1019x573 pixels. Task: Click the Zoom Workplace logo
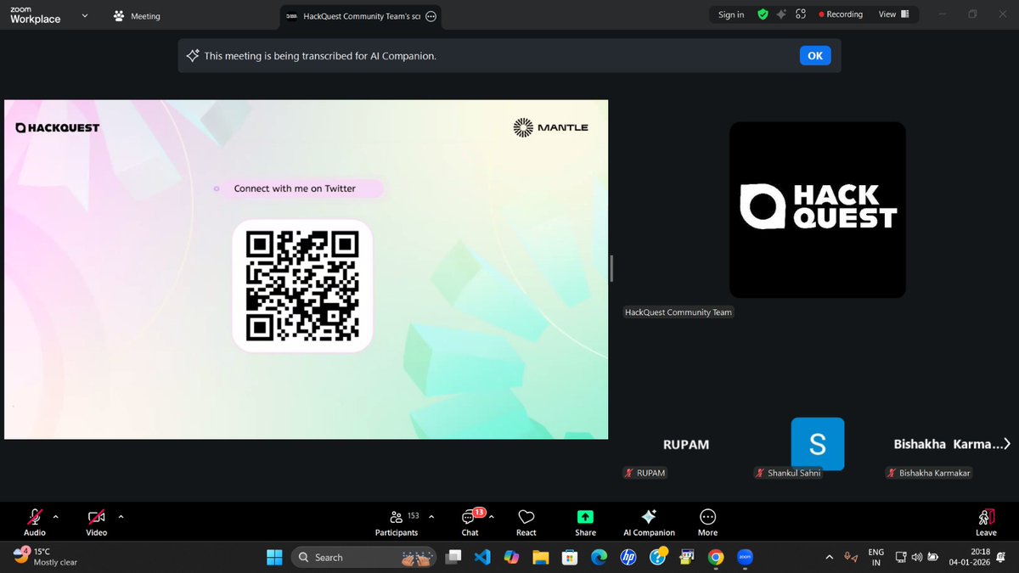[x=35, y=14]
